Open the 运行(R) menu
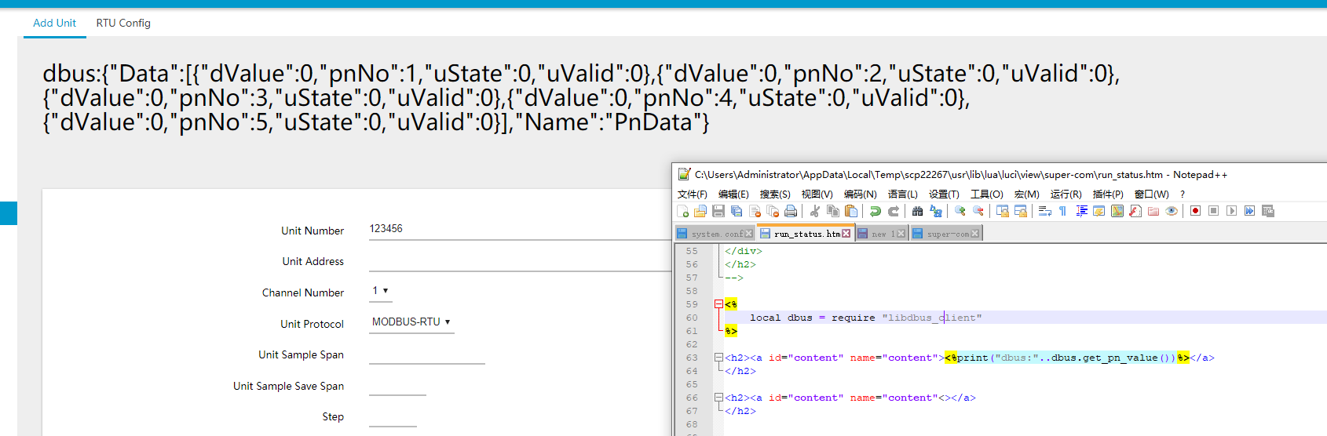1327x436 pixels. pyautogui.click(x=1066, y=194)
